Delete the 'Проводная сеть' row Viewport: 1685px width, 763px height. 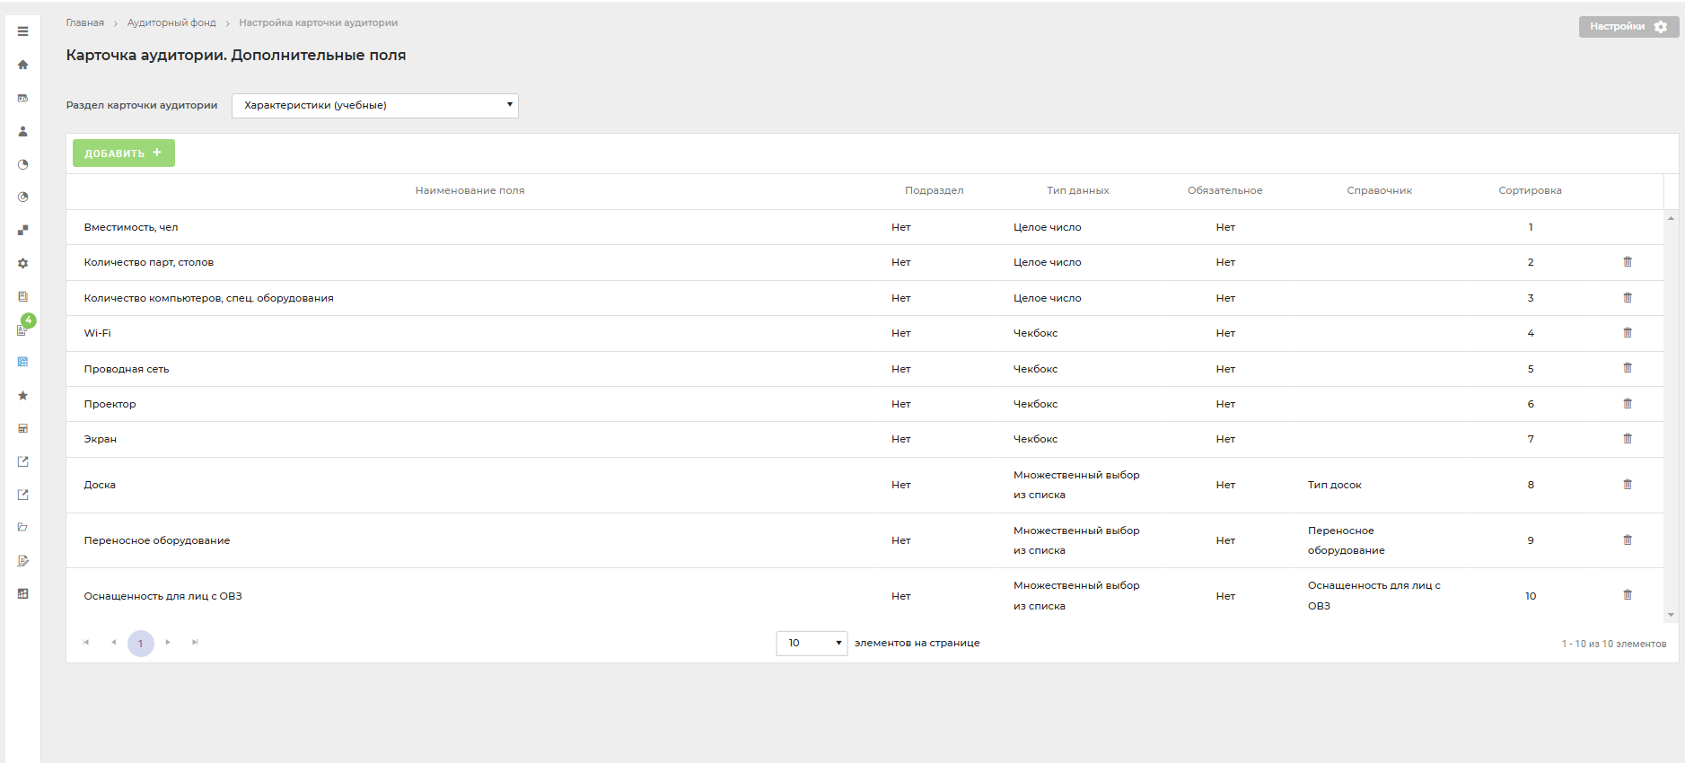[x=1628, y=367]
